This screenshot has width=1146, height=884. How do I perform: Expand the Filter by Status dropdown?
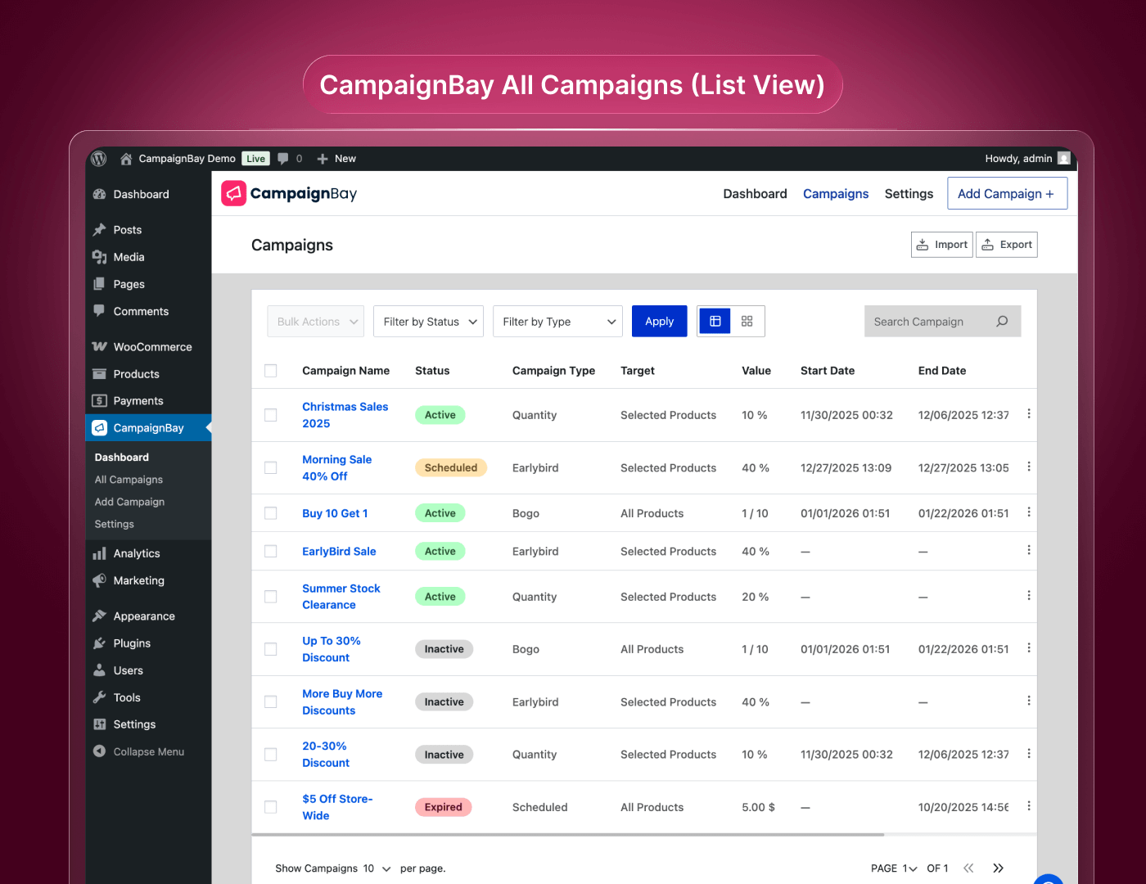[428, 322]
